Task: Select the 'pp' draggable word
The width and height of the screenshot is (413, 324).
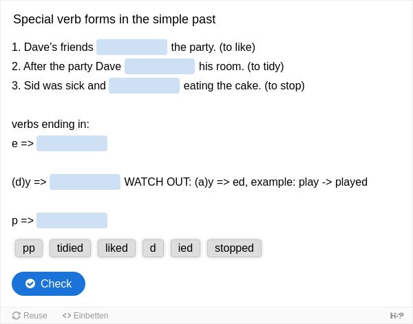Action: pyautogui.click(x=29, y=248)
